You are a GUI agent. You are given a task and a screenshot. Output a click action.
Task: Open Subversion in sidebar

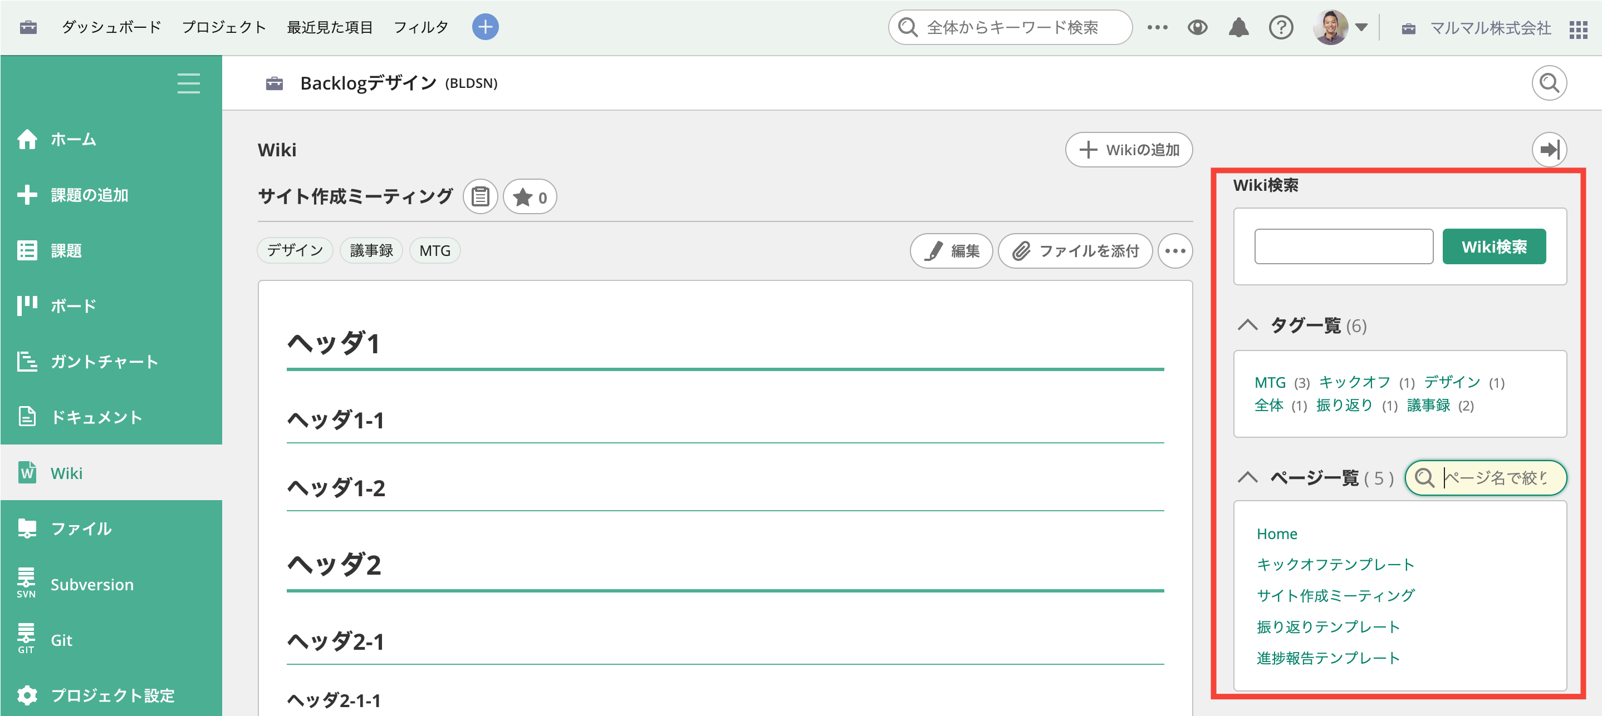coord(111,584)
